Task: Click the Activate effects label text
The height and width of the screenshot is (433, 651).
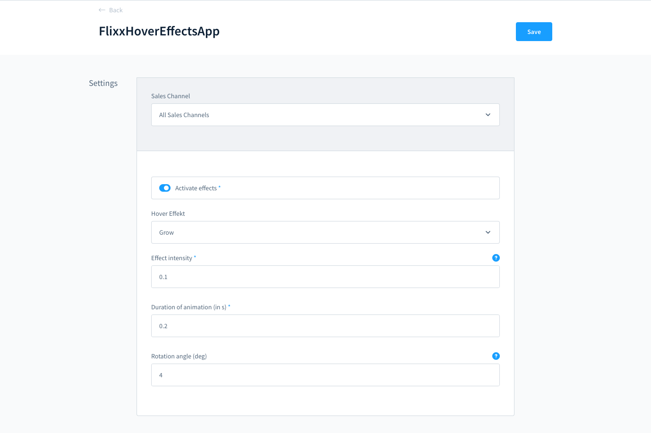Action: (196, 188)
